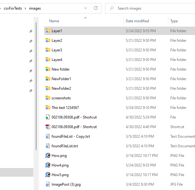Select the Layer4 folder name

coord(57,60)
